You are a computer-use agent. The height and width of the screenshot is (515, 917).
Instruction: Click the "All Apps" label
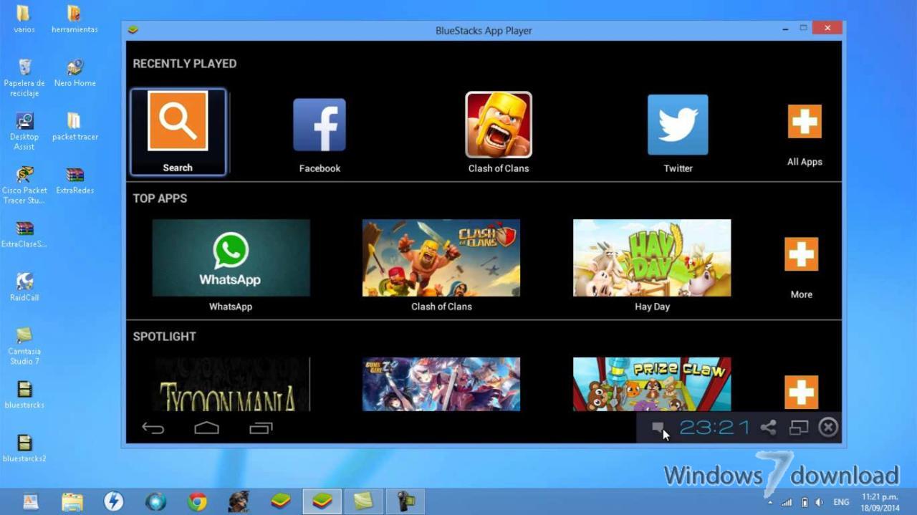[805, 162]
